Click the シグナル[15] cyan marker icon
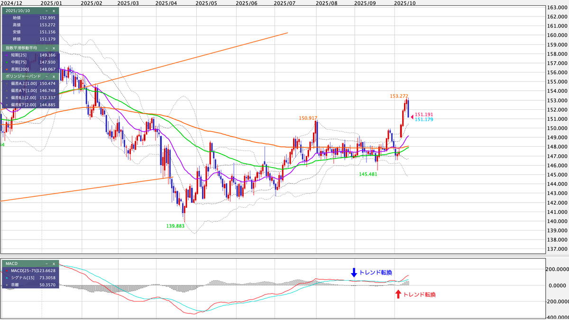The width and height of the screenshot is (569, 320). (7, 278)
